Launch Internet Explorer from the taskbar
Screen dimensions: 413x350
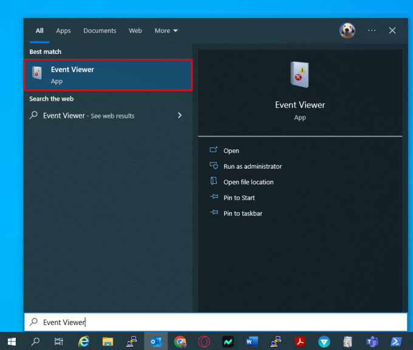83,341
